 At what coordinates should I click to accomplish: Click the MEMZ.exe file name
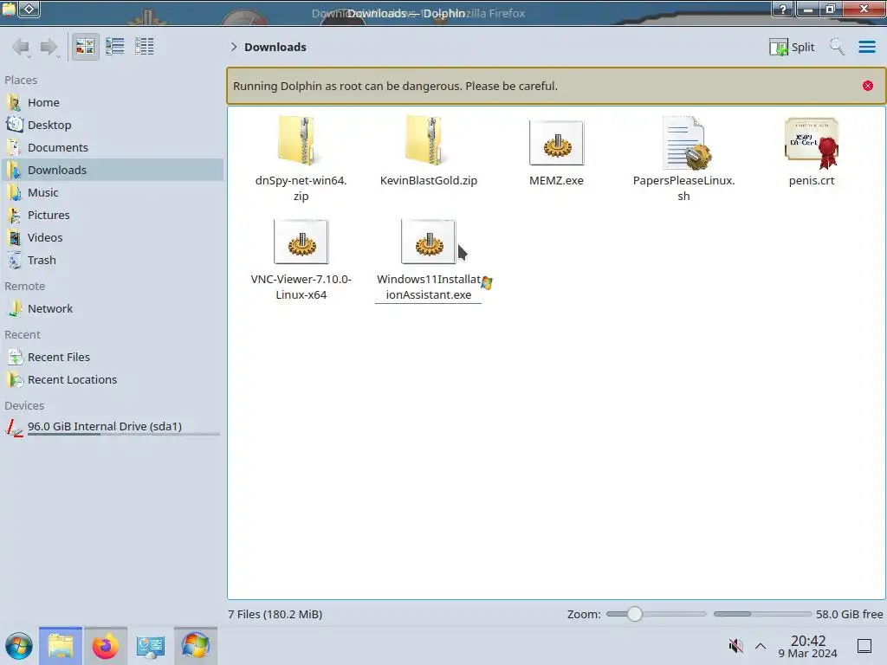click(x=556, y=180)
